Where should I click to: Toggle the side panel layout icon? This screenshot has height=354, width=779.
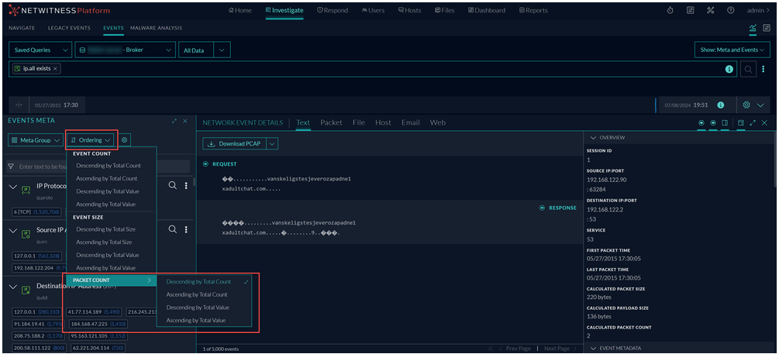[725, 122]
